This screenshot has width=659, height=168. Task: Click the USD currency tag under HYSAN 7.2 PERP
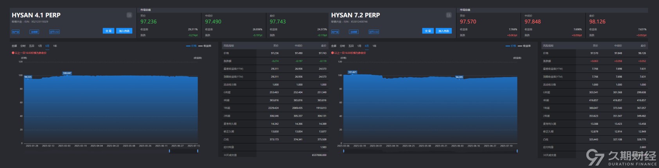click(374, 32)
